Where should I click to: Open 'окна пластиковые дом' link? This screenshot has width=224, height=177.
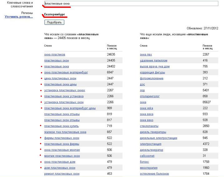pyautogui.click(x=60, y=162)
